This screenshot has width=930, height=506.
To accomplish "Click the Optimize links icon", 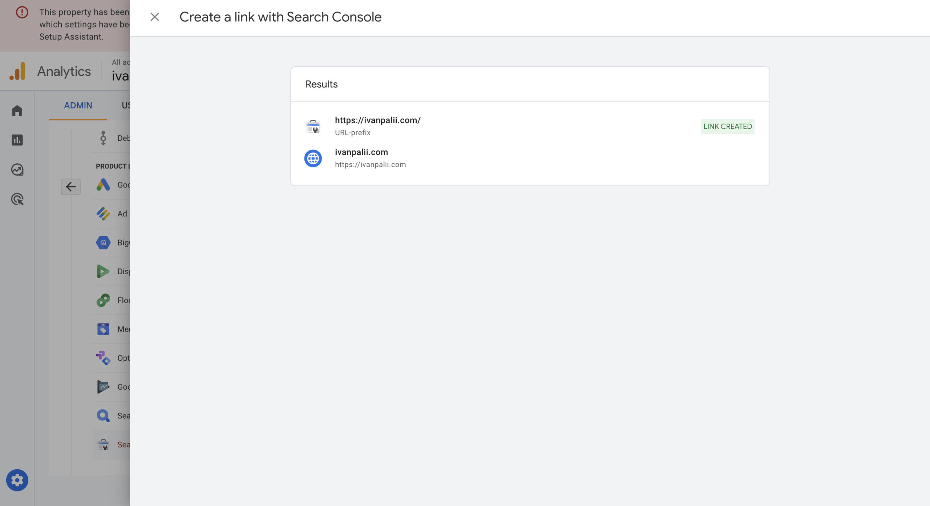I will pos(104,358).
